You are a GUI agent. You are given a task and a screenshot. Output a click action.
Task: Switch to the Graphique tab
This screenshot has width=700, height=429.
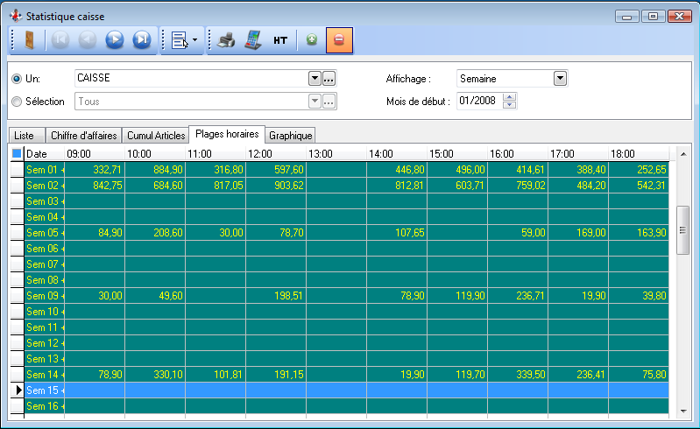pos(290,136)
